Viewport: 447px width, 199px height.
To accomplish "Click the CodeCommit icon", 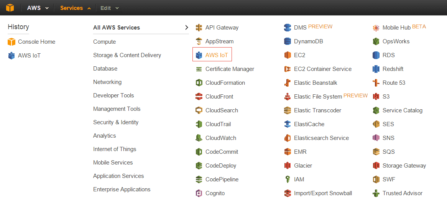I will tap(199, 152).
